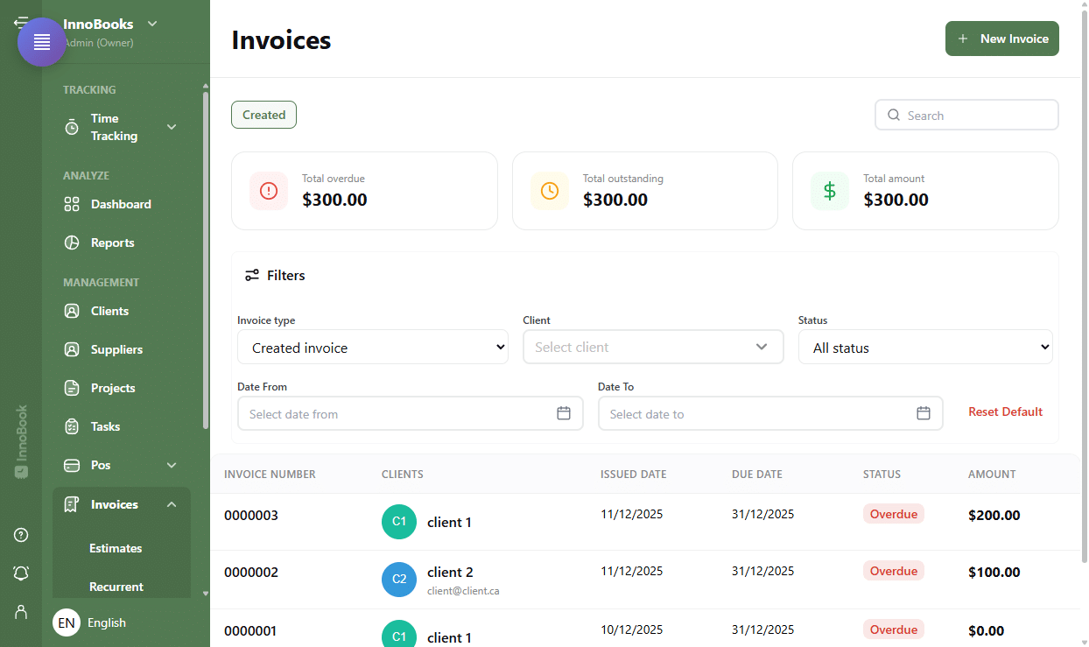Click the Invoices receipt icon in sidebar
This screenshot has height=647, width=1089.
[x=72, y=504]
